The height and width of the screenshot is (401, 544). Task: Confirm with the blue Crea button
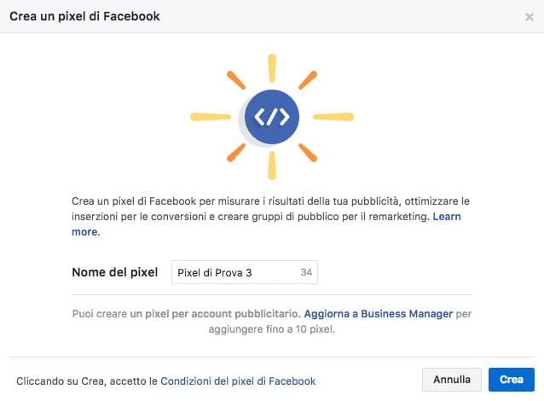512,380
